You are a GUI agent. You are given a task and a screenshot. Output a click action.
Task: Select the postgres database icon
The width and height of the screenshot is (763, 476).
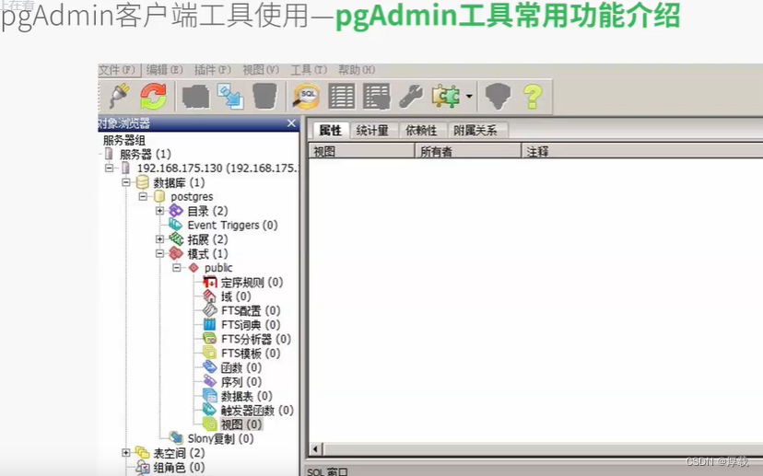tap(159, 196)
